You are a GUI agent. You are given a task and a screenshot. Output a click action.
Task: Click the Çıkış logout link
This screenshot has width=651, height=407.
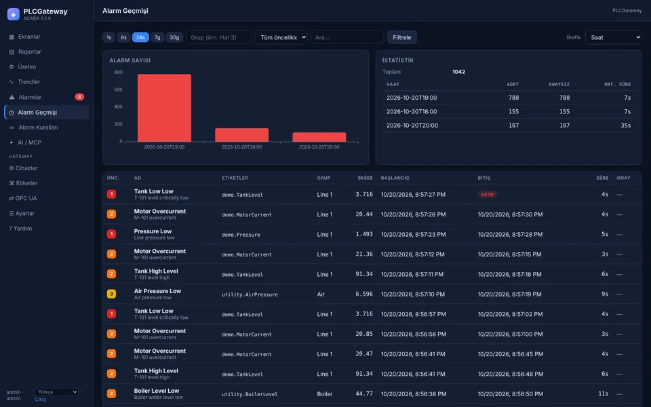click(40, 400)
